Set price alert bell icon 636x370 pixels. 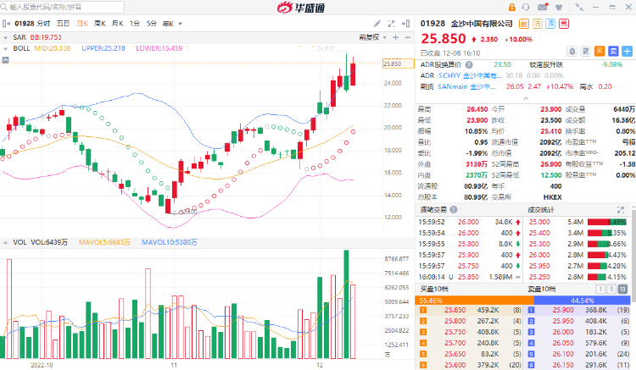coord(572,51)
